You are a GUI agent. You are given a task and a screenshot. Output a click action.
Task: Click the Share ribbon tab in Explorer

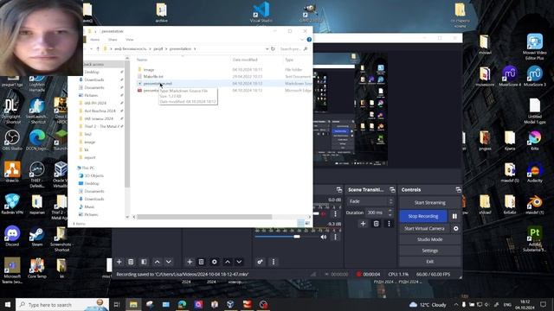point(113,40)
